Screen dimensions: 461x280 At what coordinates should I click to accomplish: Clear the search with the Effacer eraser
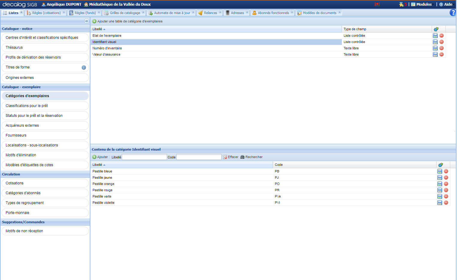tap(230, 157)
